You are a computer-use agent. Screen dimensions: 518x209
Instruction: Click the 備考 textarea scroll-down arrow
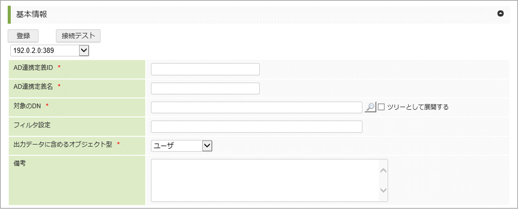point(382,190)
